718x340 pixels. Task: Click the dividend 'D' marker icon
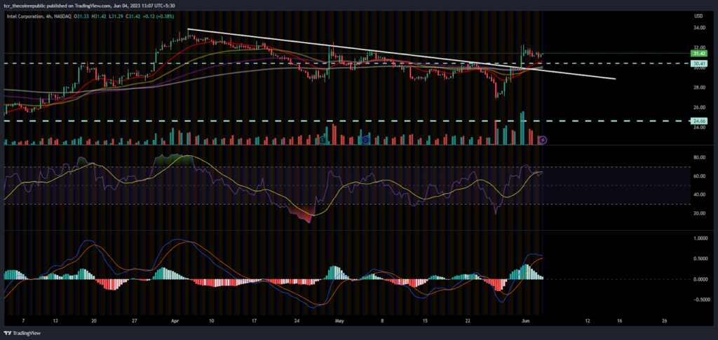(x=365, y=140)
